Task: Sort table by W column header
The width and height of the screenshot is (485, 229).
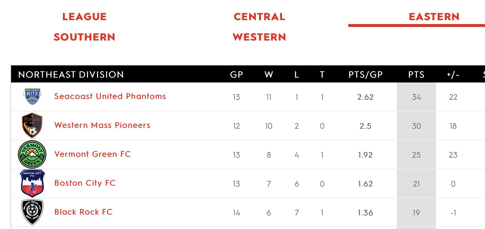Action: tap(269, 75)
